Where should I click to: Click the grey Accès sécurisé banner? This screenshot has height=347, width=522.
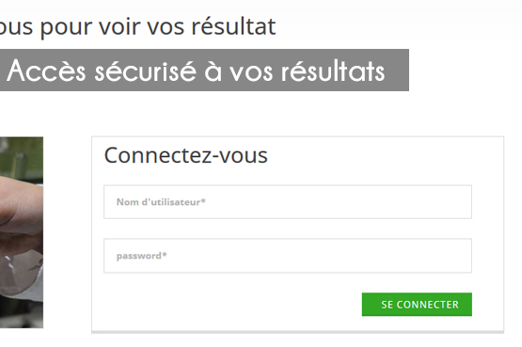pos(204,70)
